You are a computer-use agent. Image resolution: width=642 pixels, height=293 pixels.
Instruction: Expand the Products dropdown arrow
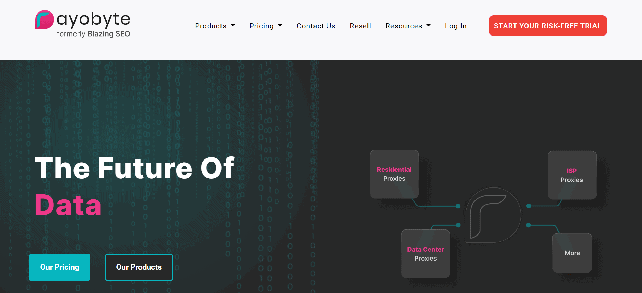[x=233, y=26]
